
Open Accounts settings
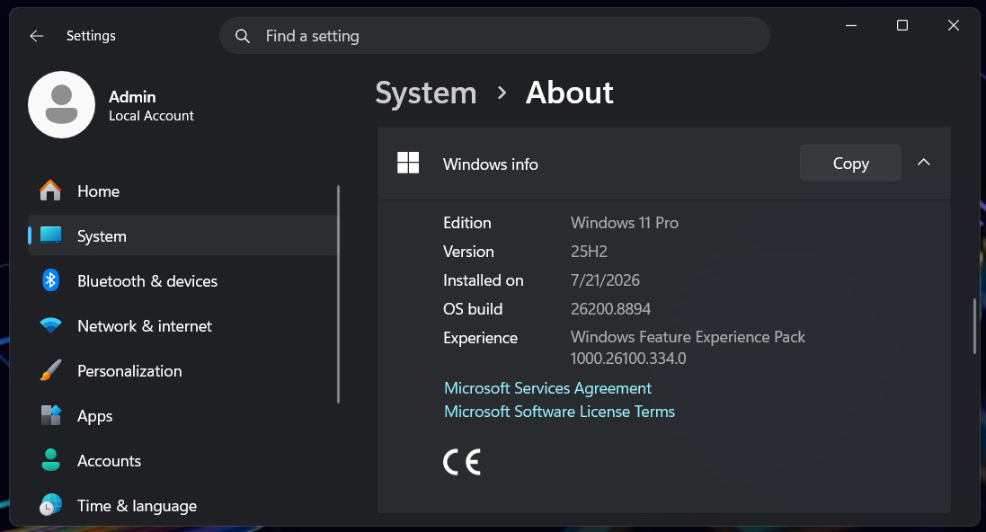pyautogui.click(x=182, y=460)
